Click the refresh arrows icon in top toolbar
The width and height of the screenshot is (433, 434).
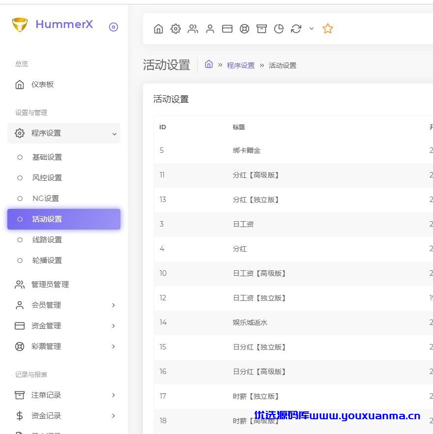[296, 29]
